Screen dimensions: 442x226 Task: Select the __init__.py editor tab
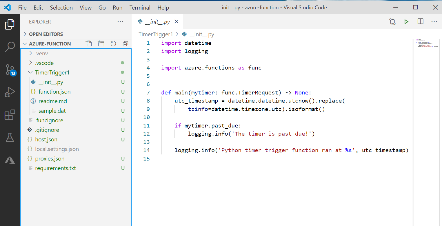tap(157, 22)
